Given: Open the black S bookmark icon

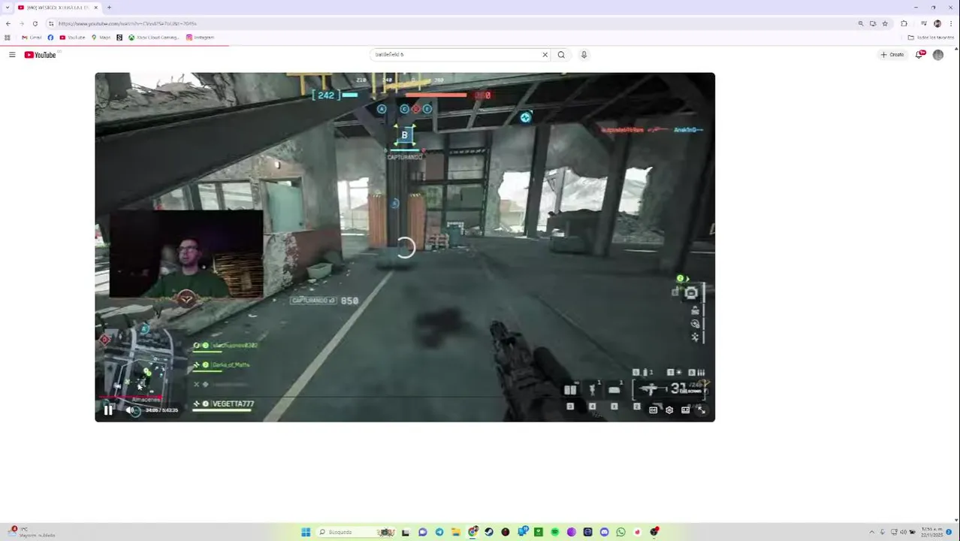Looking at the screenshot, I should [x=119, y=38].
